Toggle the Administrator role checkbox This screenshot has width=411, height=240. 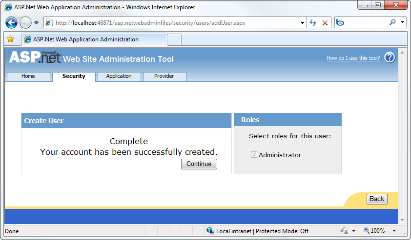(x=254, y=155)
